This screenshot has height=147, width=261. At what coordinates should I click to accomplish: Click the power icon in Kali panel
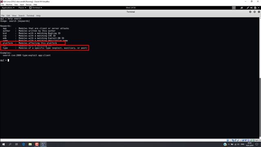click(x=255, y=8)
